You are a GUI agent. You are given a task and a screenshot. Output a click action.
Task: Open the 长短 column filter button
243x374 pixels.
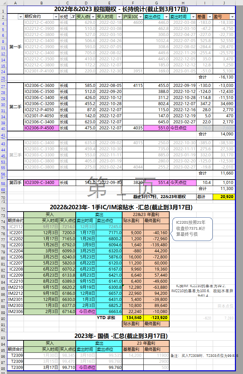coord(73,17)
